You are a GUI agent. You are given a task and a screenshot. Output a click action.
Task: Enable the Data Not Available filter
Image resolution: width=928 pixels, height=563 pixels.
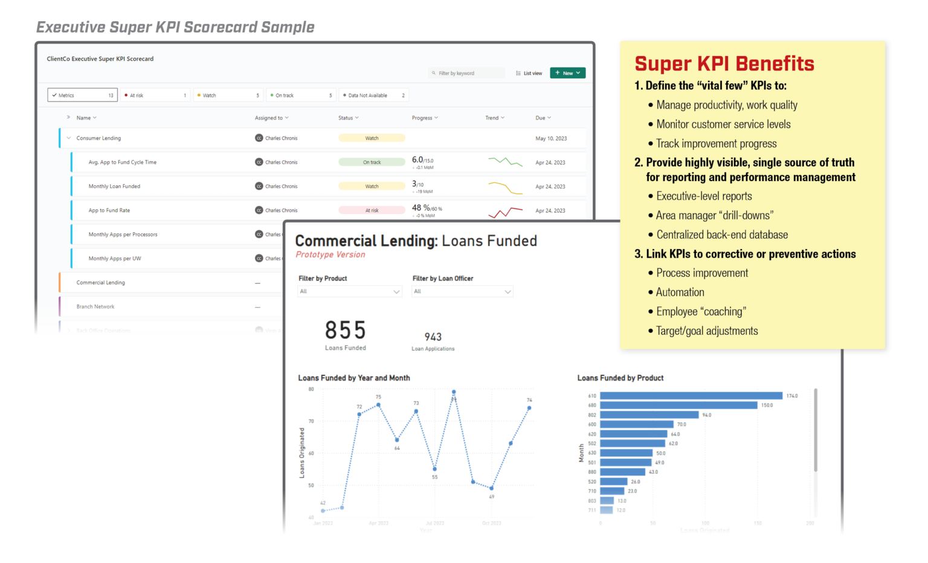374,95
